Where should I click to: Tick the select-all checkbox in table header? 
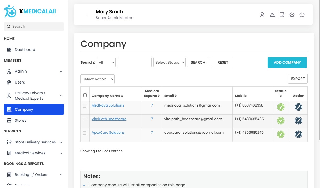[85, 95]
